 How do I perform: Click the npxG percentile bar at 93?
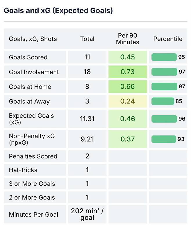(x=164, y=139)
